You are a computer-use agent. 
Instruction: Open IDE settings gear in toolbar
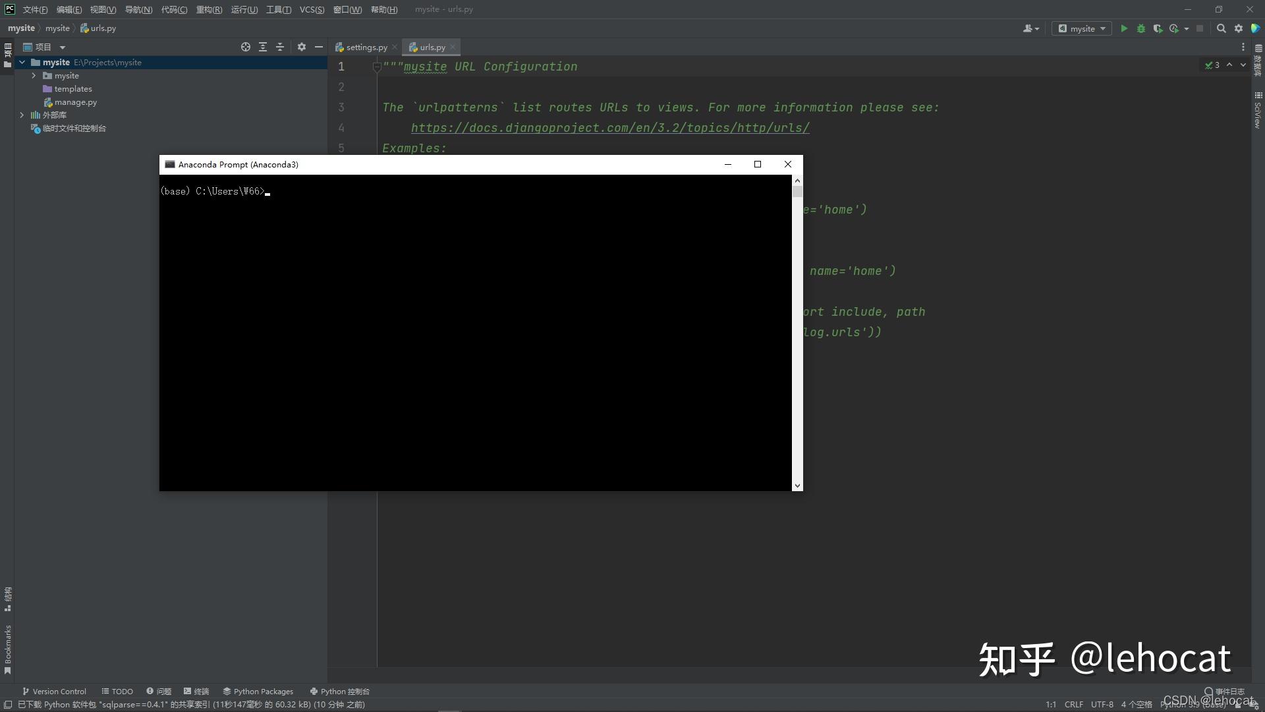pos(1239,28)
